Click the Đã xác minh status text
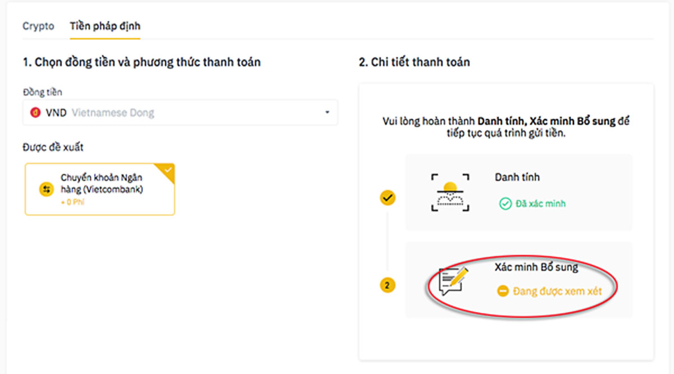This screenshot has height=374, width=674. tap(540, 203)
